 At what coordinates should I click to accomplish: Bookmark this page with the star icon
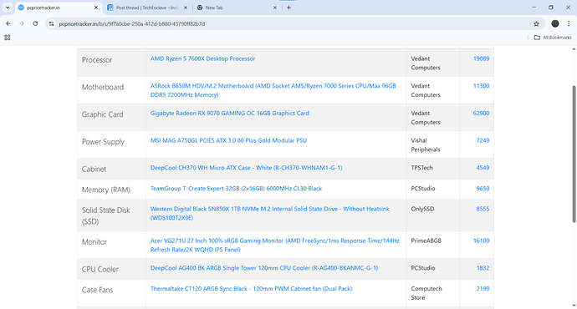point(536,24)
